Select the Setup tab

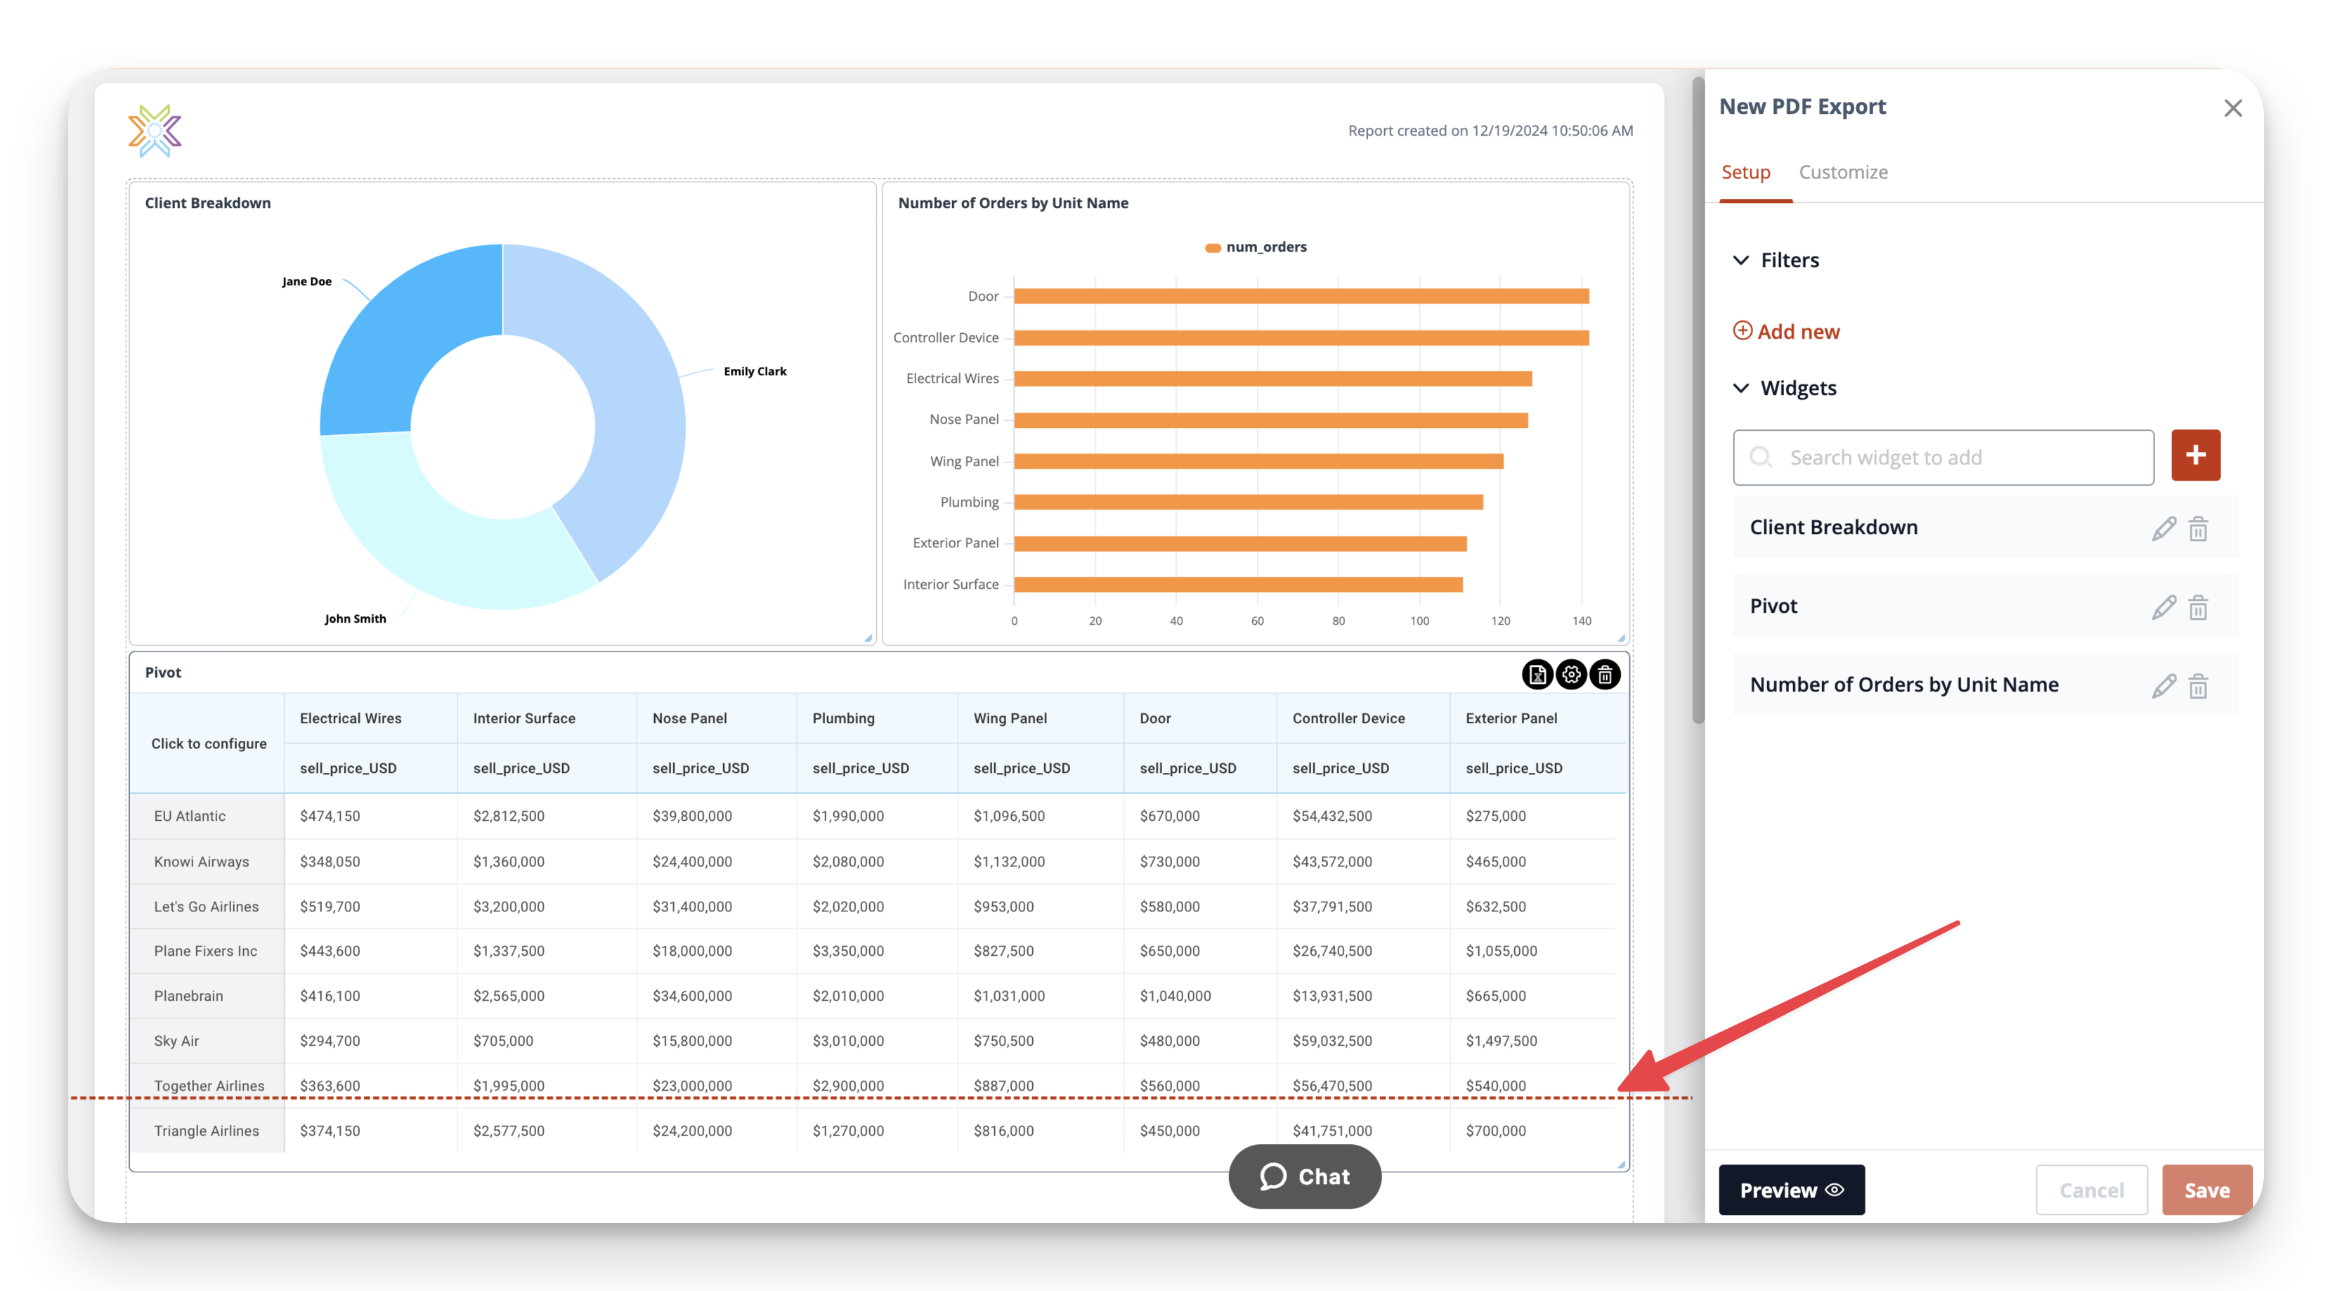[x=1745, y=172]
